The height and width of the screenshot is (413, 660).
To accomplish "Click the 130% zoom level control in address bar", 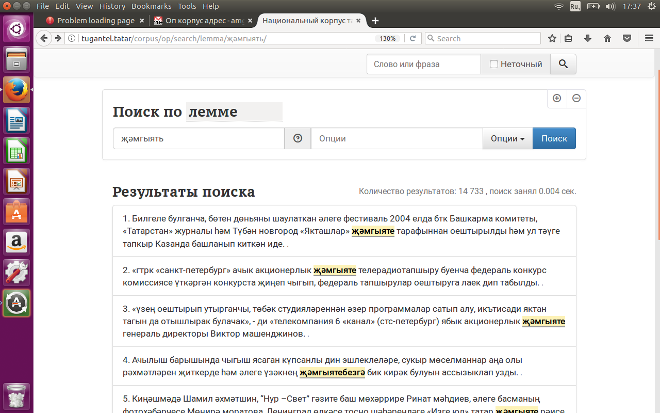I will (388, 38).
